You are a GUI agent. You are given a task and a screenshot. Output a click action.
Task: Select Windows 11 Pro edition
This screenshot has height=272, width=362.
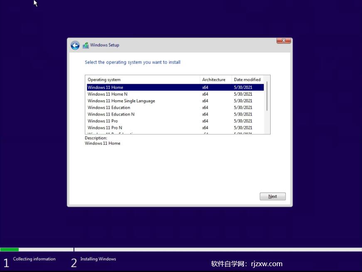coord(125,121)
